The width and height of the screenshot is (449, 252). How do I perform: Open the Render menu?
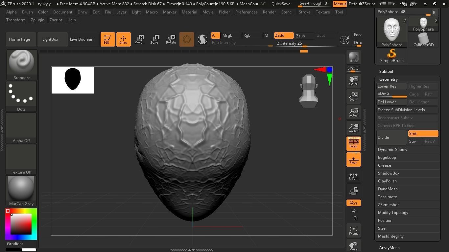point(269,12)
